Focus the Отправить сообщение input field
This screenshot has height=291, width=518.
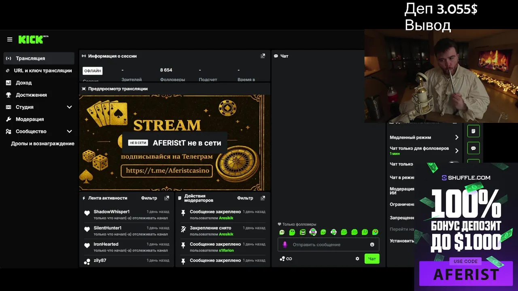click(x=328, y=245)
